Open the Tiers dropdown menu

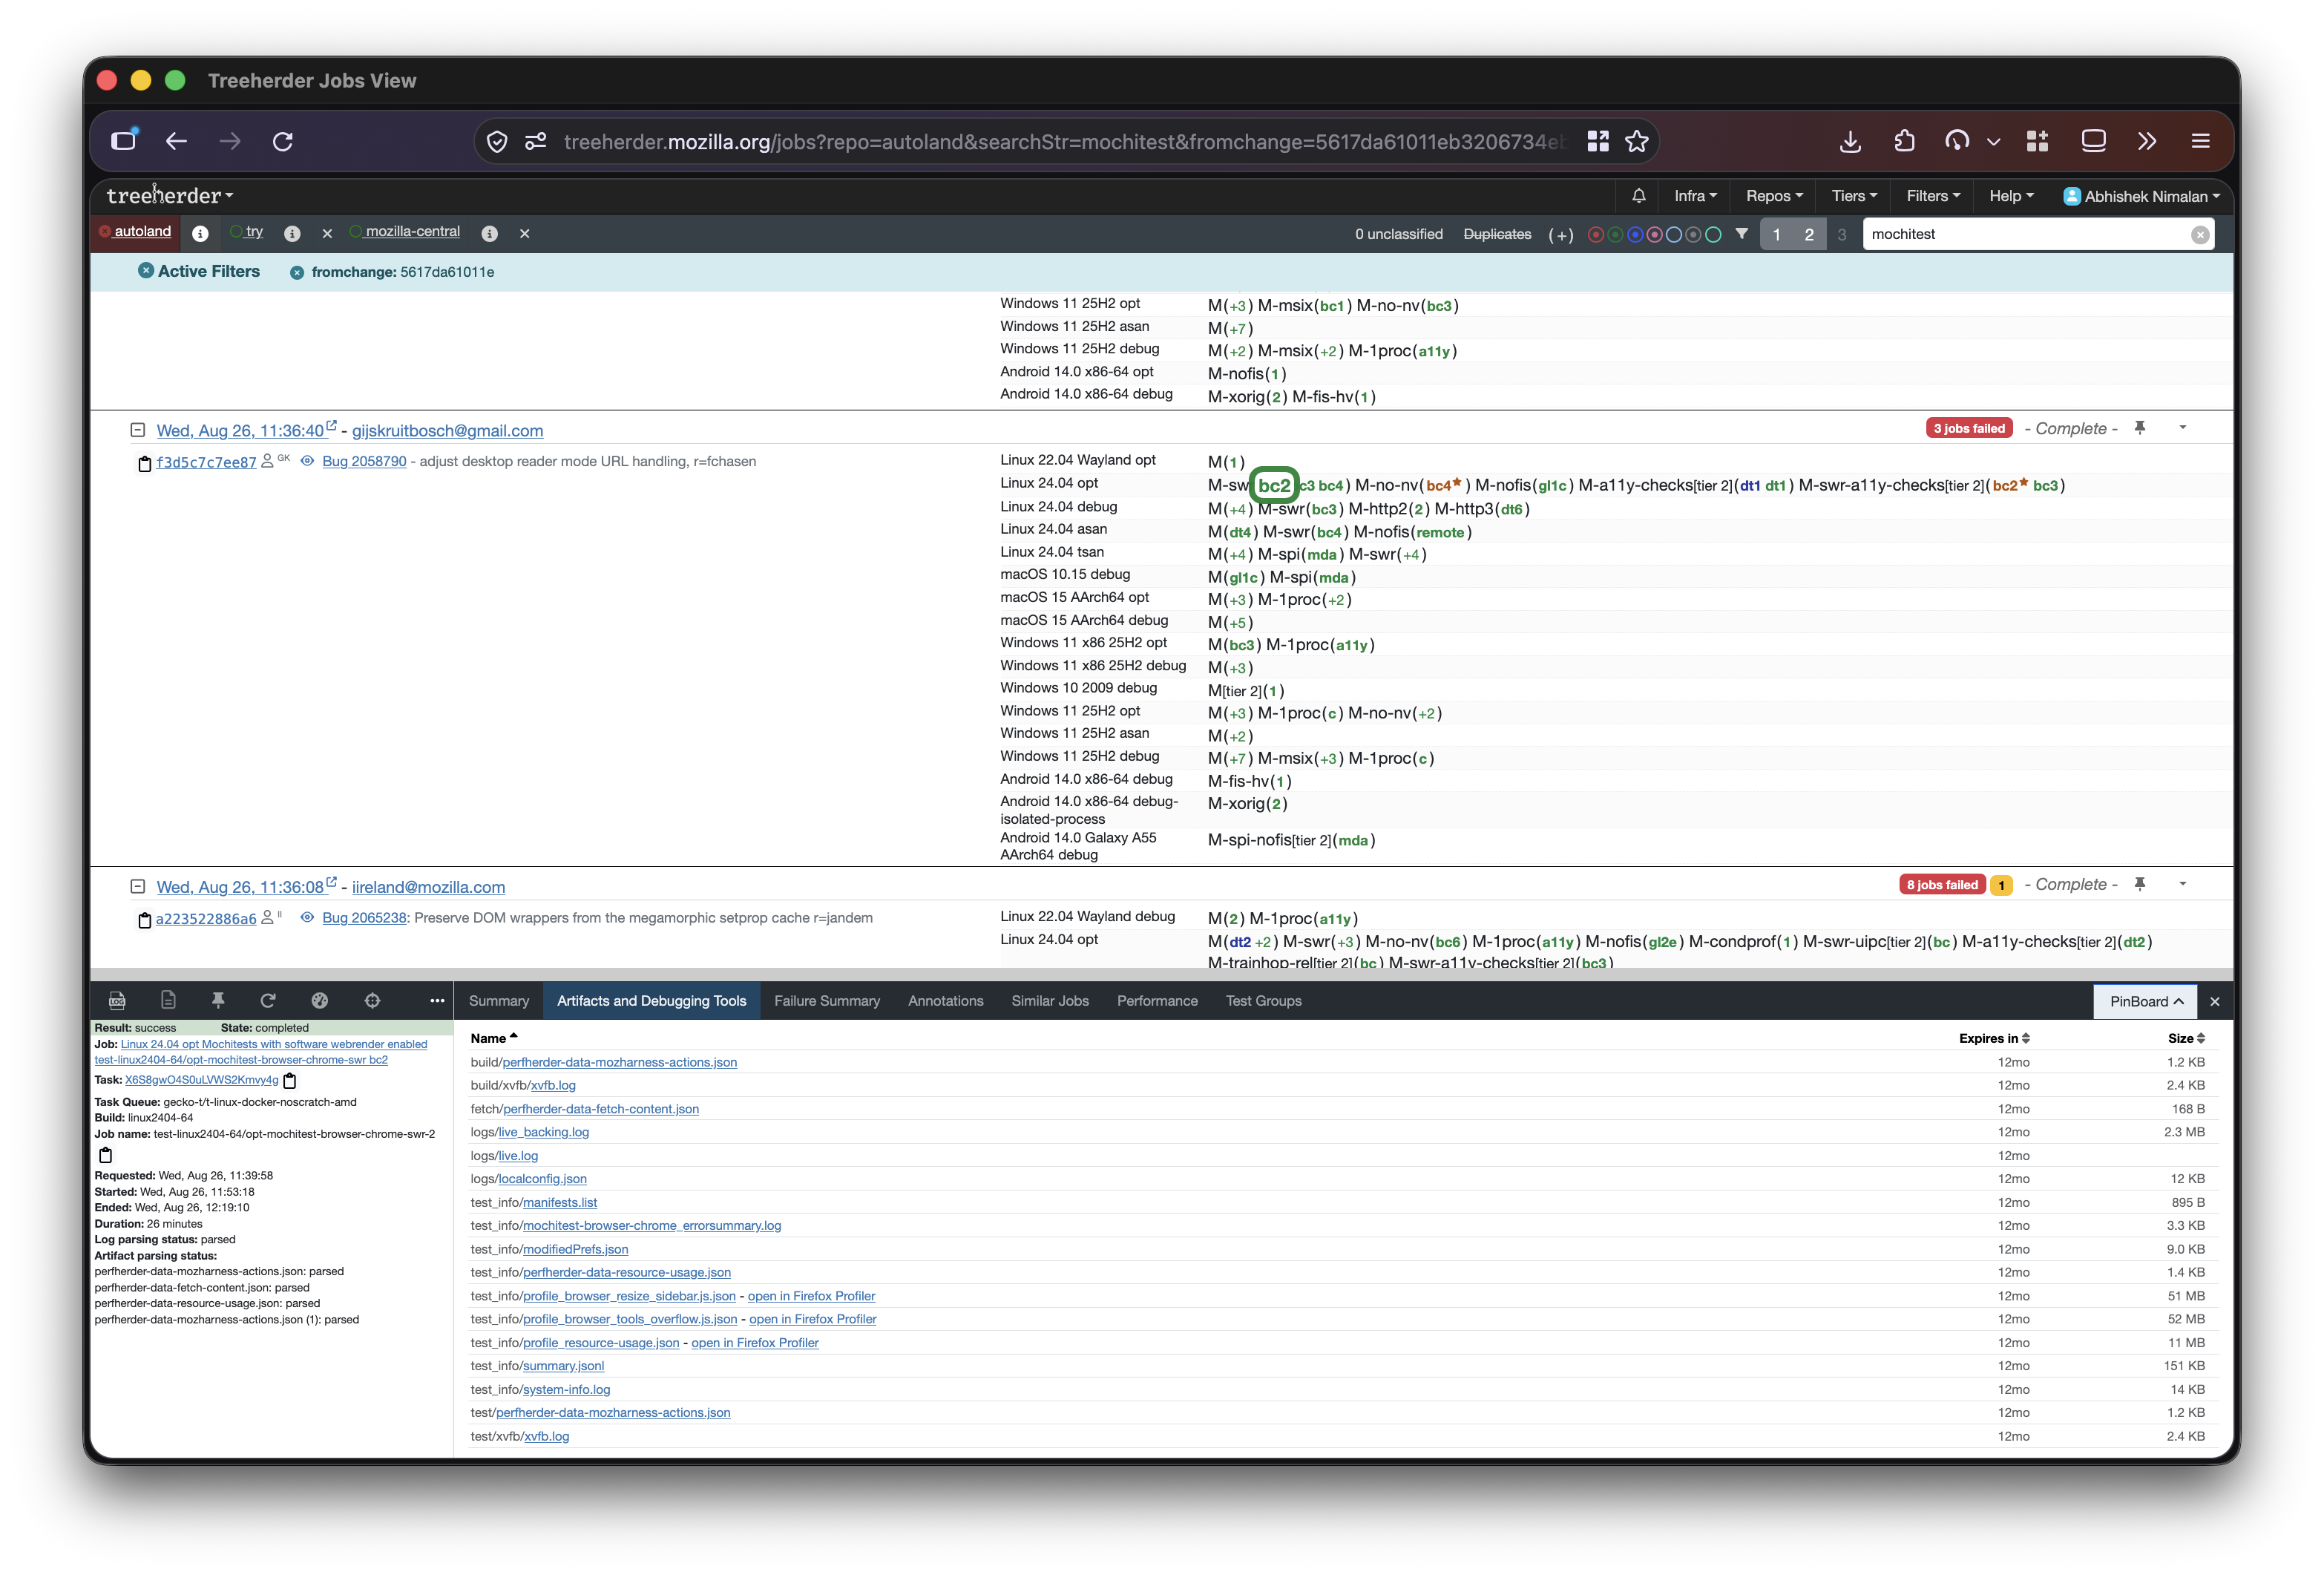tap(1854, 196)
